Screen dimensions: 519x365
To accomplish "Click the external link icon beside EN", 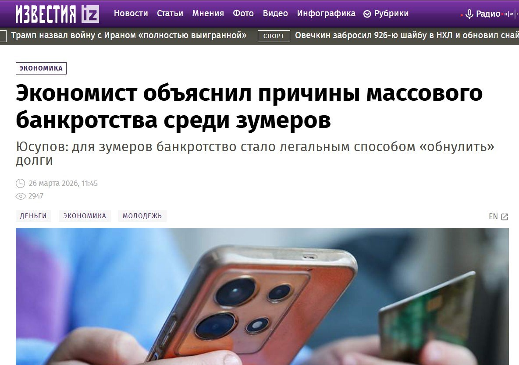I will 505,217.
